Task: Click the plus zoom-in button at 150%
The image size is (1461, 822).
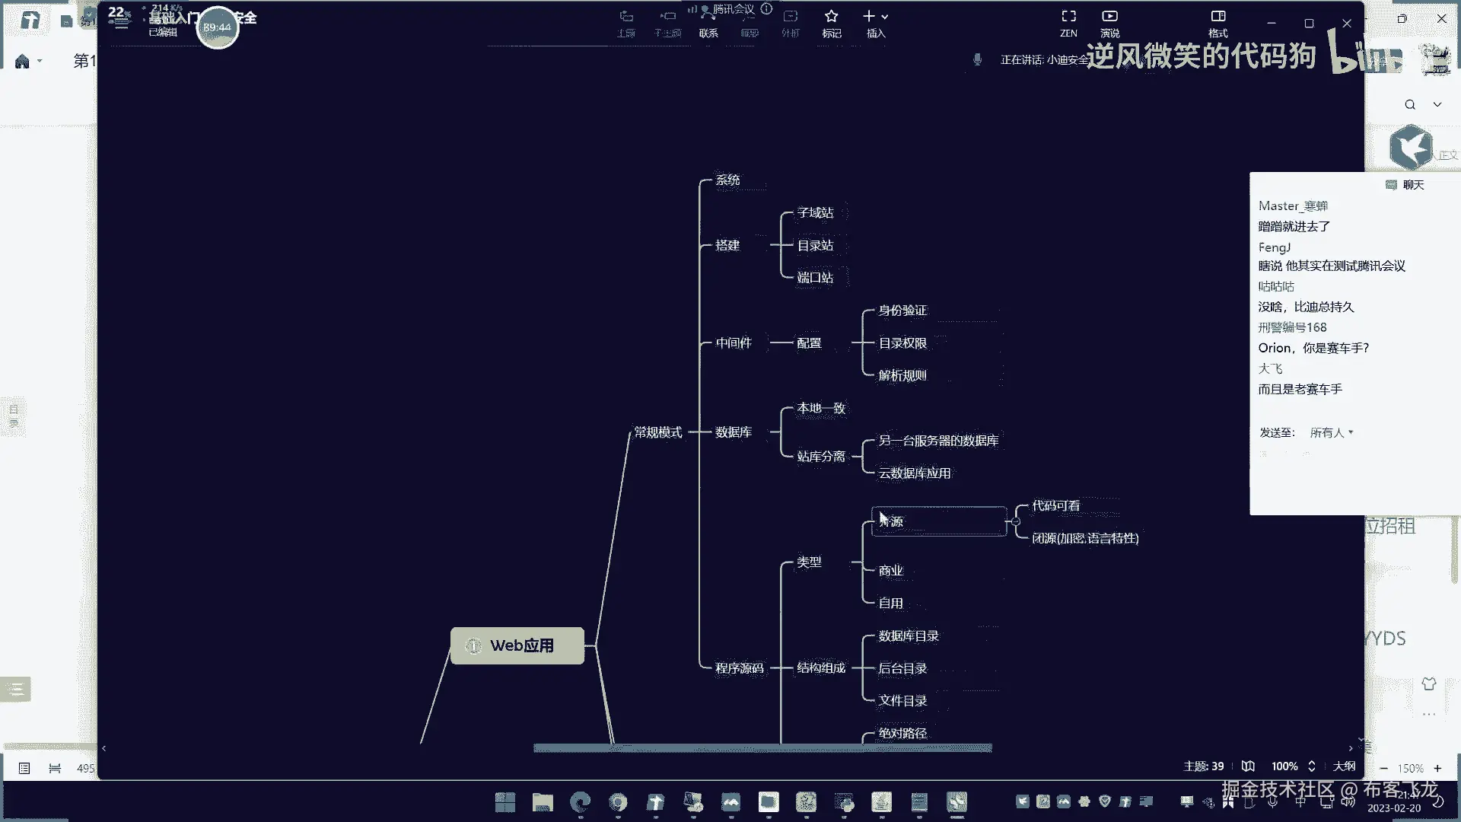Action: pos(1437,768)
